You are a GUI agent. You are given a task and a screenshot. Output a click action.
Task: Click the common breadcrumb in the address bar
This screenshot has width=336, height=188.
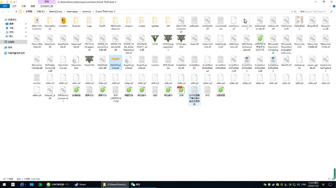coord(86,11)
